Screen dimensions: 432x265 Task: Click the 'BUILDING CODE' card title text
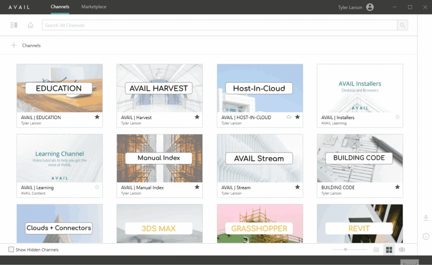(x=338, y=187)
